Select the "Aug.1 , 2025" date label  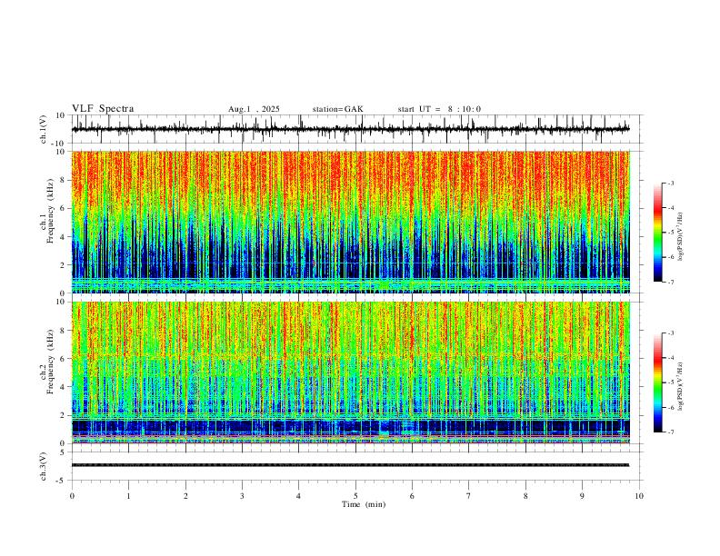(254, 109)
